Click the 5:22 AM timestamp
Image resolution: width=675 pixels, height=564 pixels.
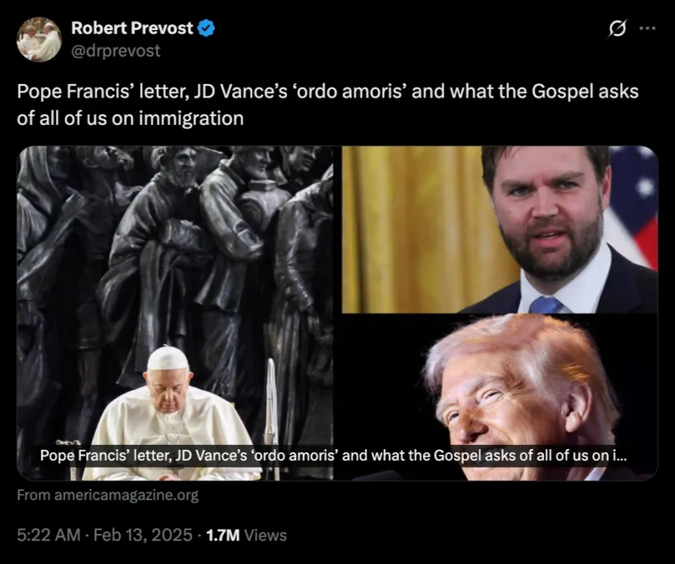click(x=49, y=535)
